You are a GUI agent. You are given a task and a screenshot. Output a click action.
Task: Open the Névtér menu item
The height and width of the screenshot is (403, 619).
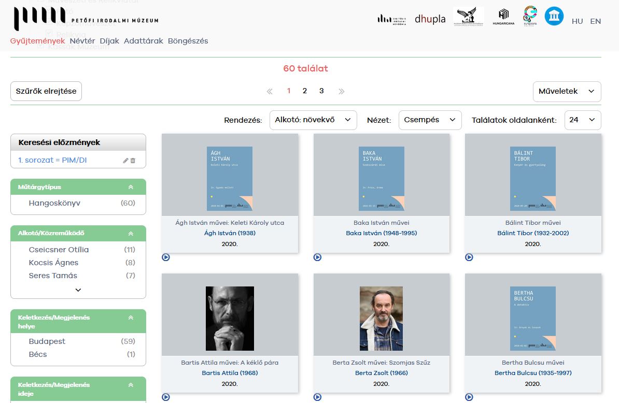(x=82, y=41)
